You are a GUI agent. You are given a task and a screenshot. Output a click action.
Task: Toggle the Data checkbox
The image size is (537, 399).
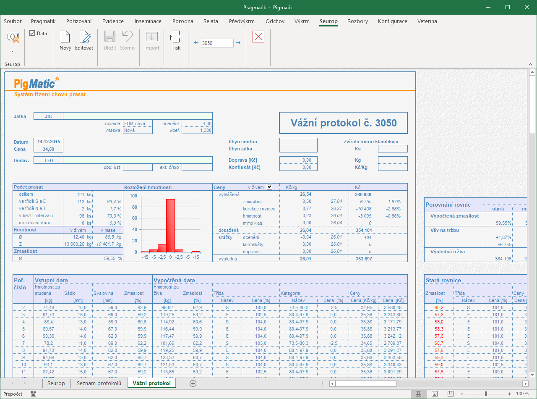coord(32,33)
